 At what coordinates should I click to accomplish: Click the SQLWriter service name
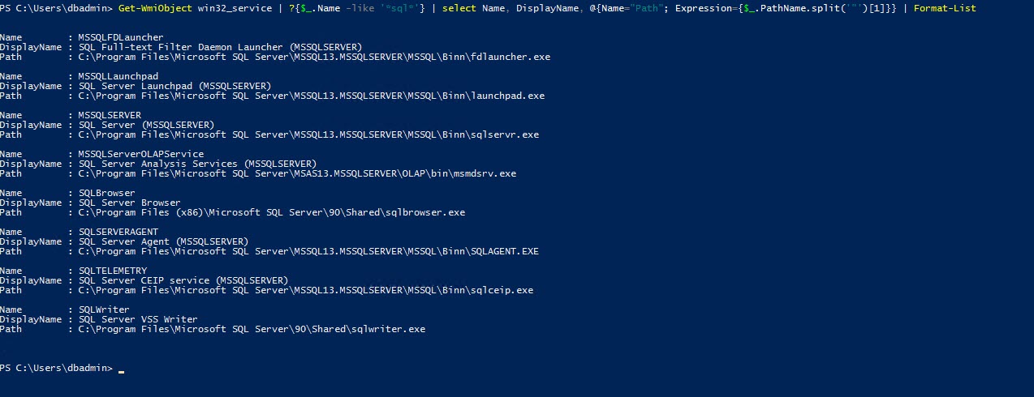(104, 309)
